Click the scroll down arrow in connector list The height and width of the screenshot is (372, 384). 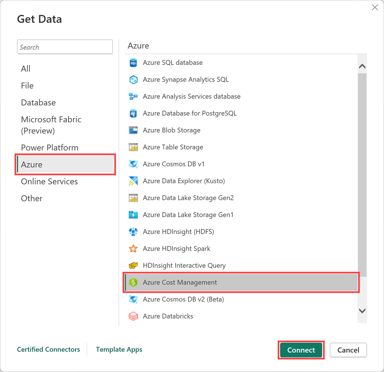tap(362, 310)
